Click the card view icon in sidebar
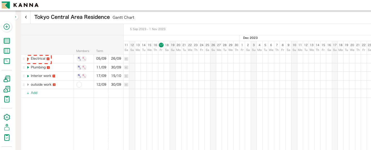Image resolution: width=371 pixels, height=150 pixels. (7, 61)
